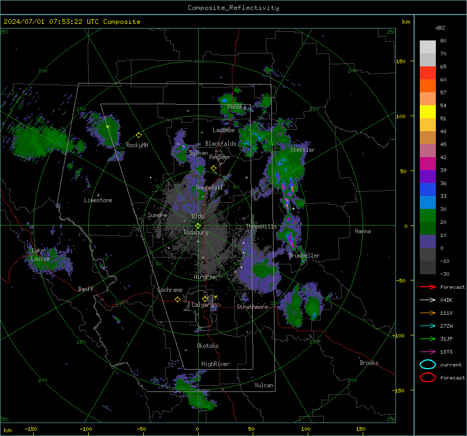The height and width of the screenshot is (436, 467).
Task: Click the red forecast ellipse legend icon
Action: pyautogui.click(x=428, y=377)
